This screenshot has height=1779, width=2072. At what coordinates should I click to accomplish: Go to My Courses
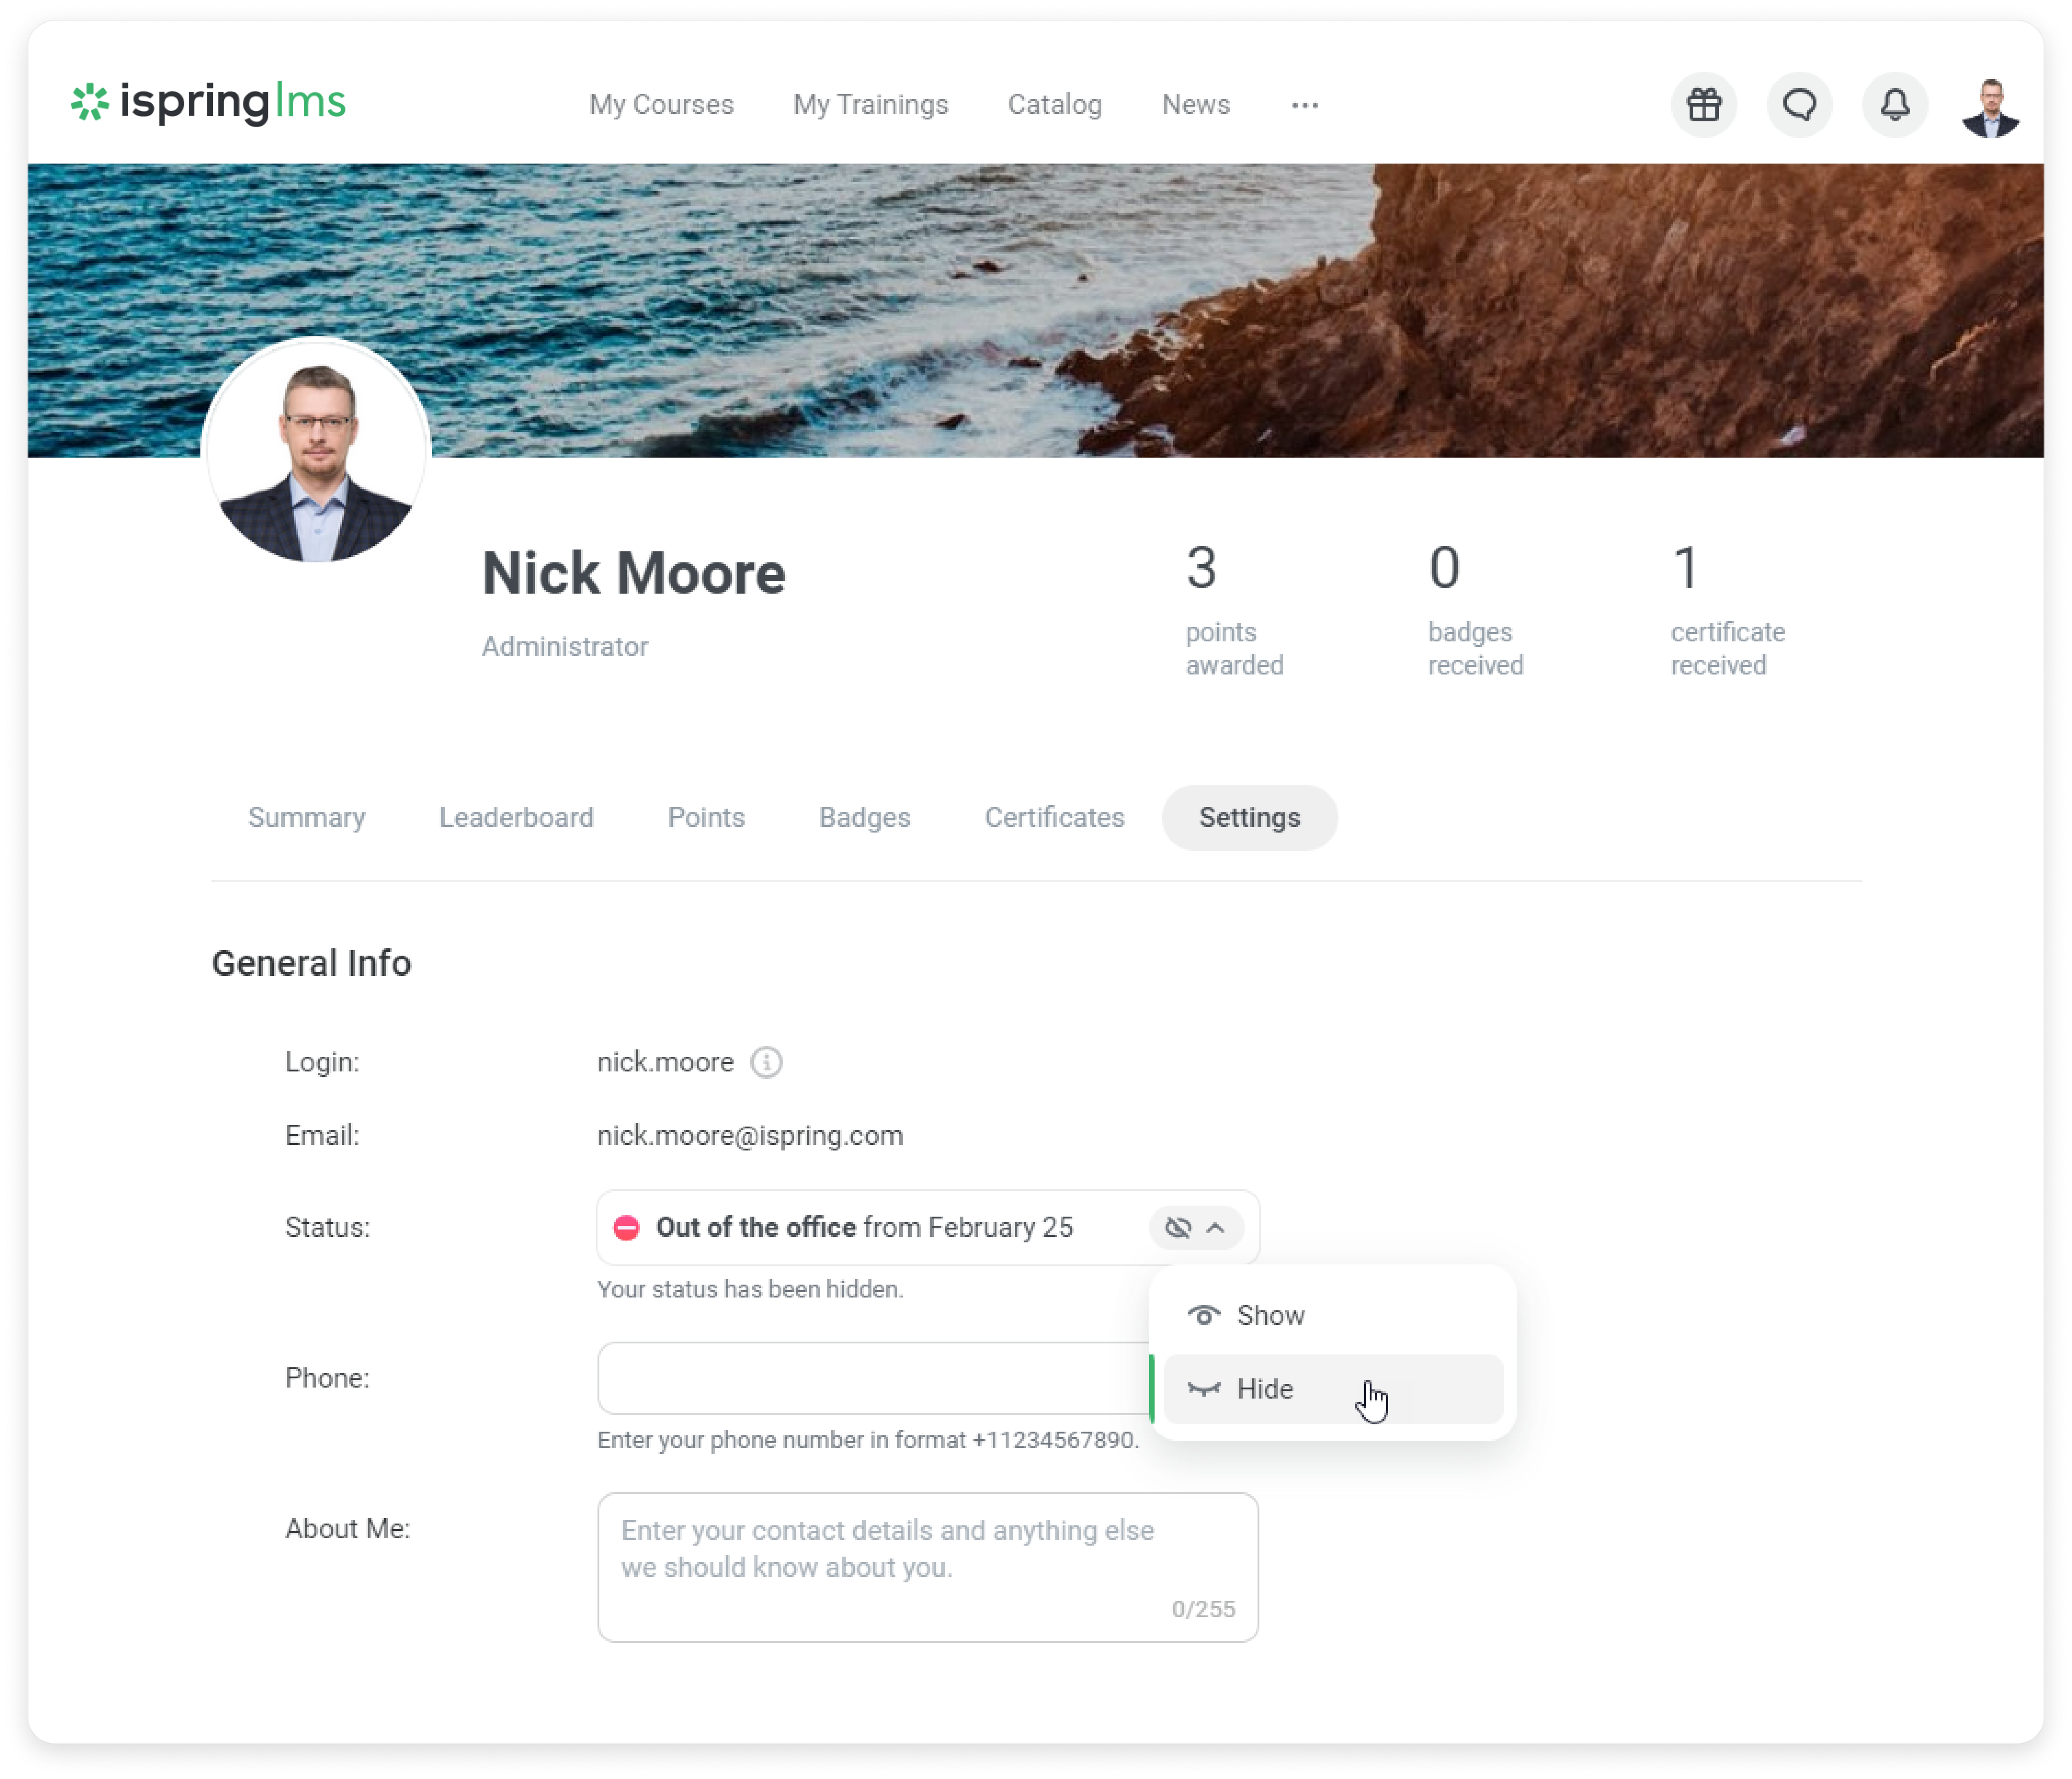pyautogui.click(x=661, y=105)
